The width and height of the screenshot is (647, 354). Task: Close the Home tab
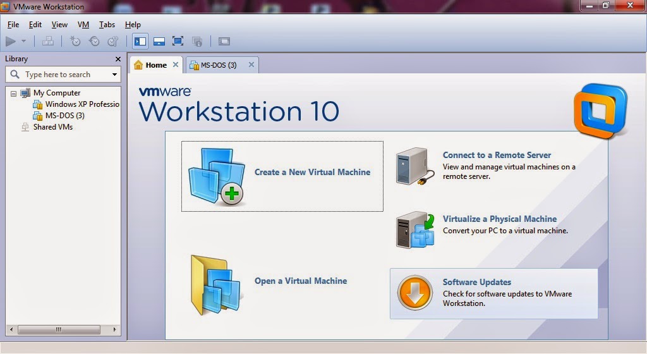pyautogui.click(x=176, y=64)
